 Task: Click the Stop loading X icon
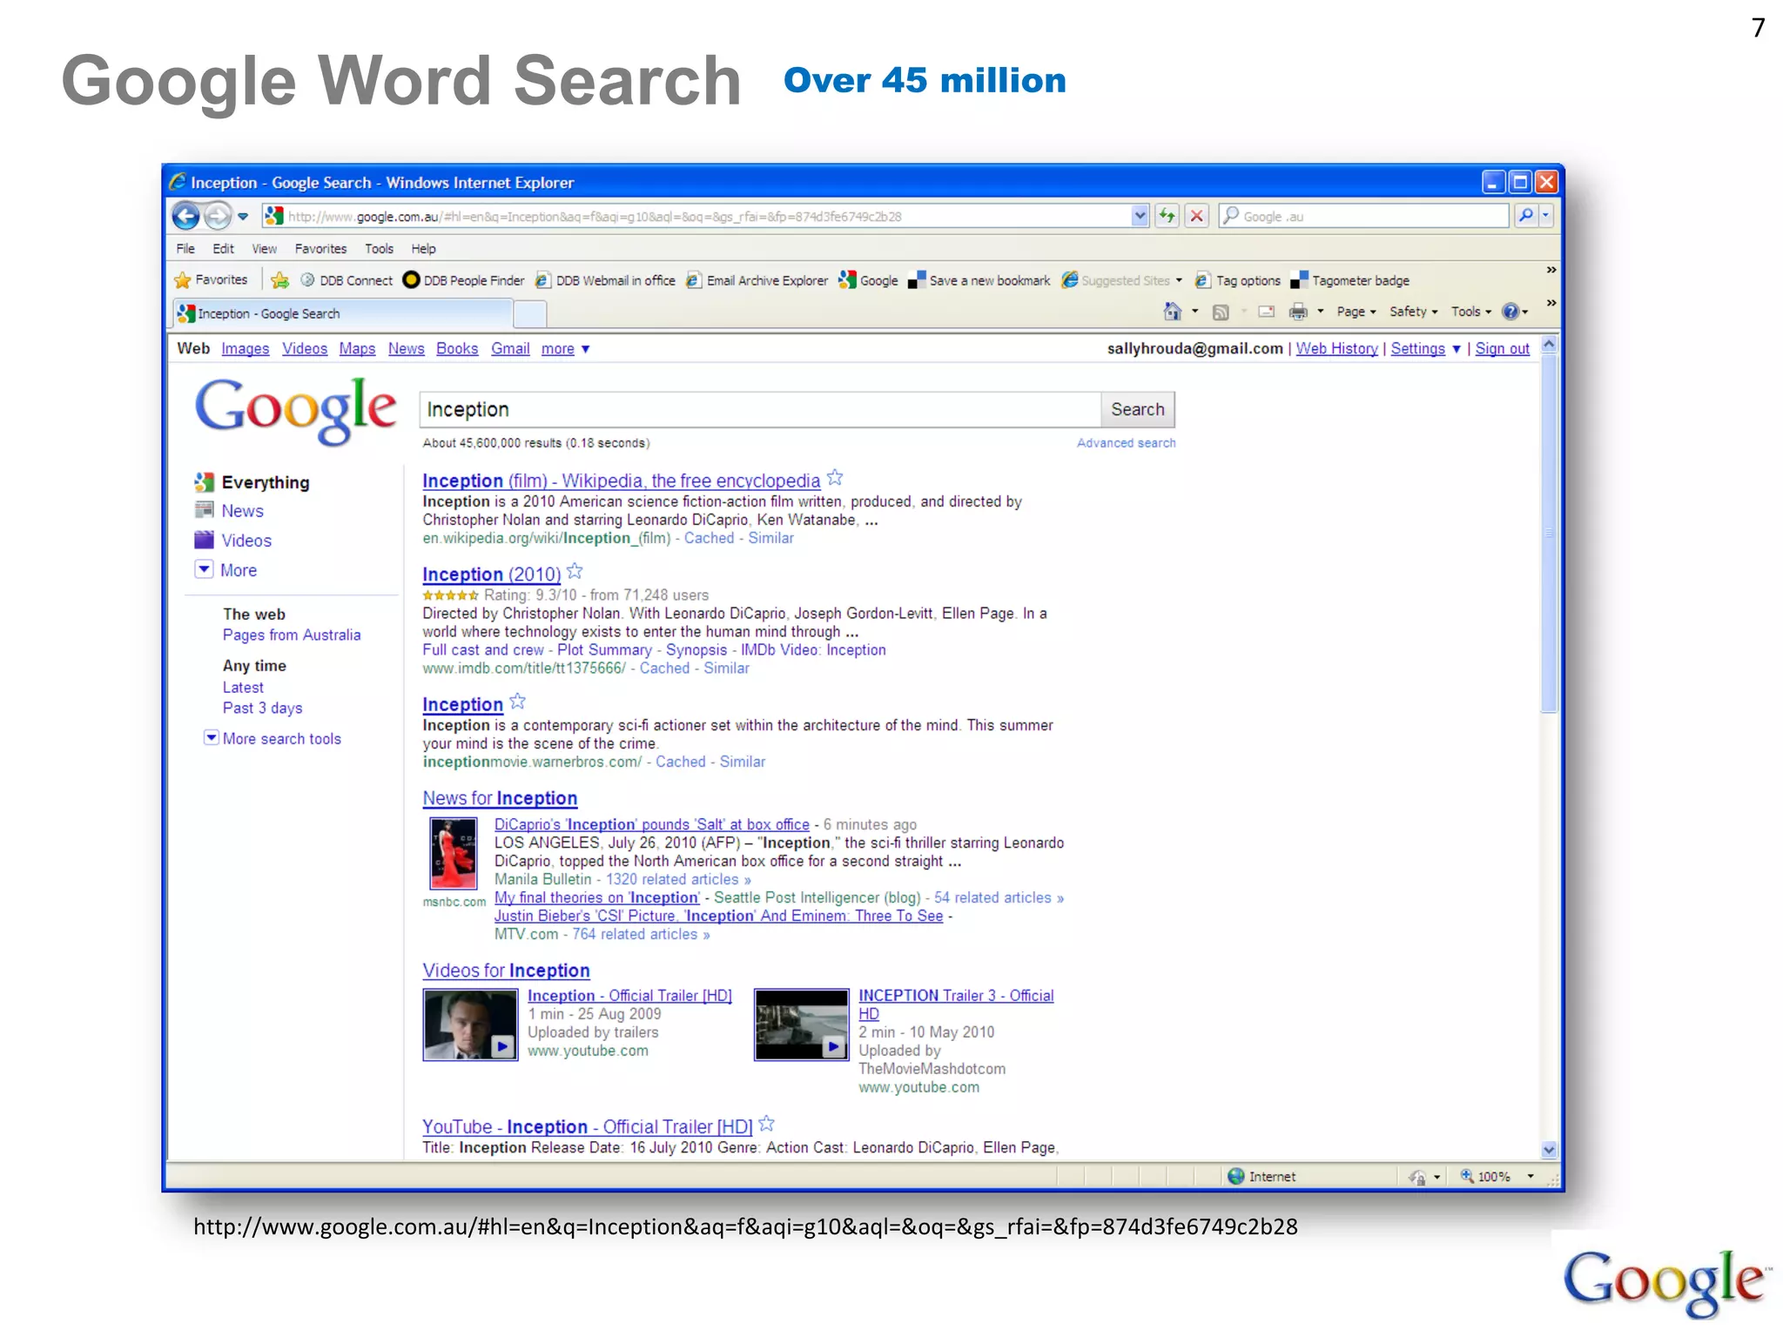pyautogui.click(x=1197, y=216)
